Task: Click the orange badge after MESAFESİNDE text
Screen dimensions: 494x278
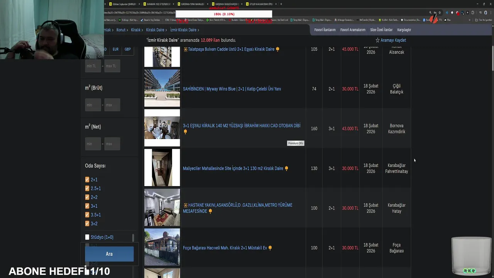Action: point(210,211)
